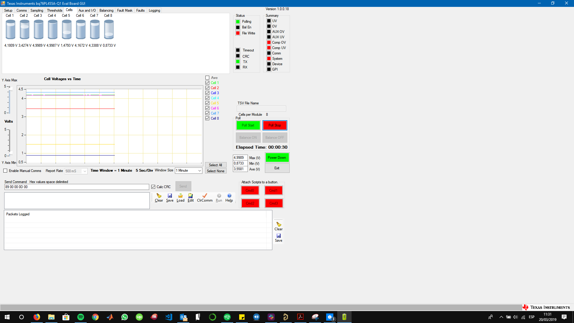Viewport: 574px width, 323px height.
Task: Uncheck the Cell 6 trace checkbox
Action: (x=207, y=108)
